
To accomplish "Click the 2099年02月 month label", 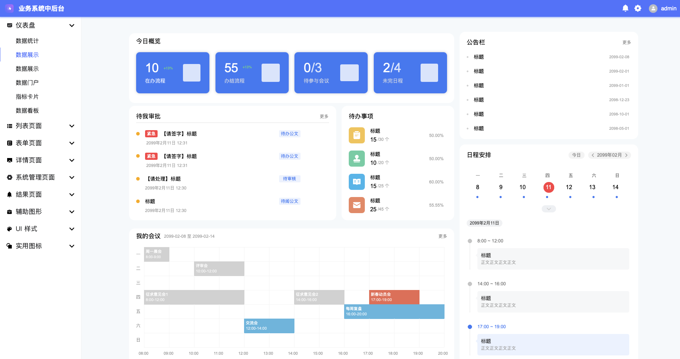I will coord(609,155).
